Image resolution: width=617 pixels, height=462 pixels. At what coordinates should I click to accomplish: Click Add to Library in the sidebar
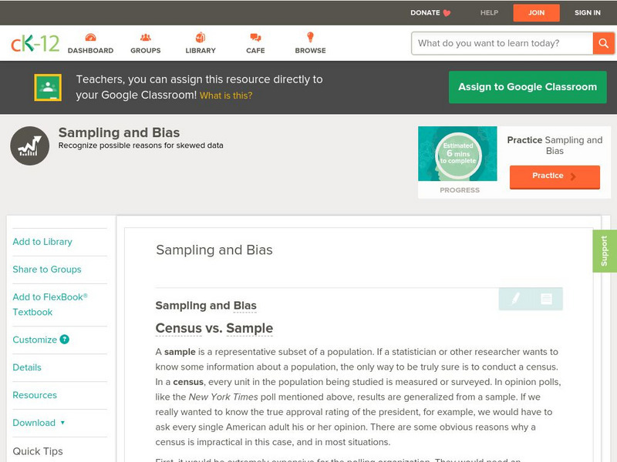click(x=42, y=242)
